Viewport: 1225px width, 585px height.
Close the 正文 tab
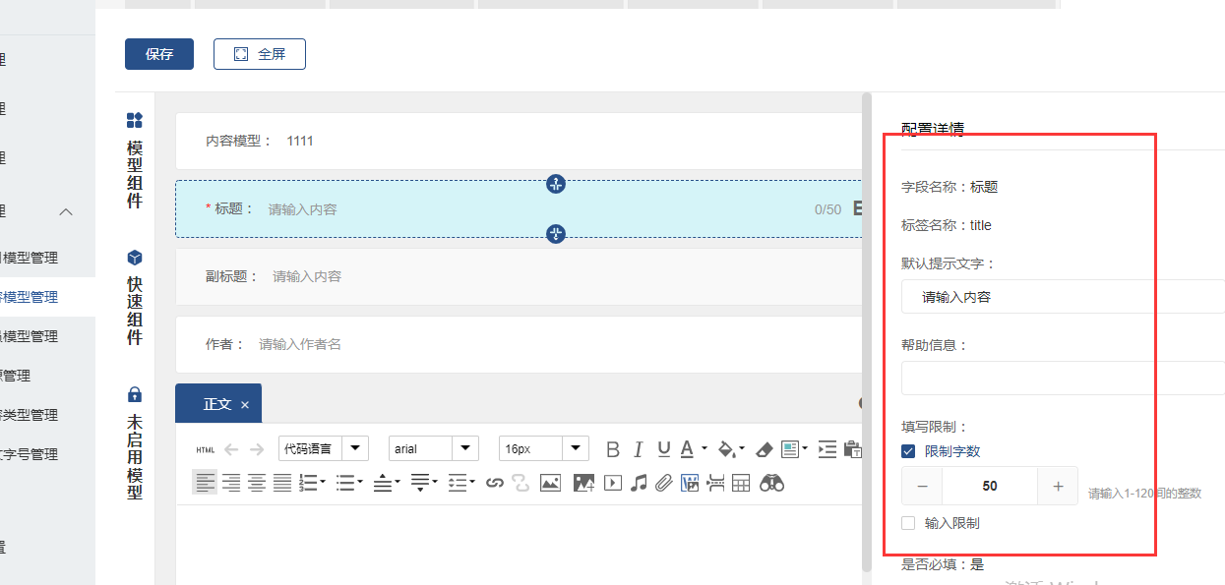click(x=245, y=405)
